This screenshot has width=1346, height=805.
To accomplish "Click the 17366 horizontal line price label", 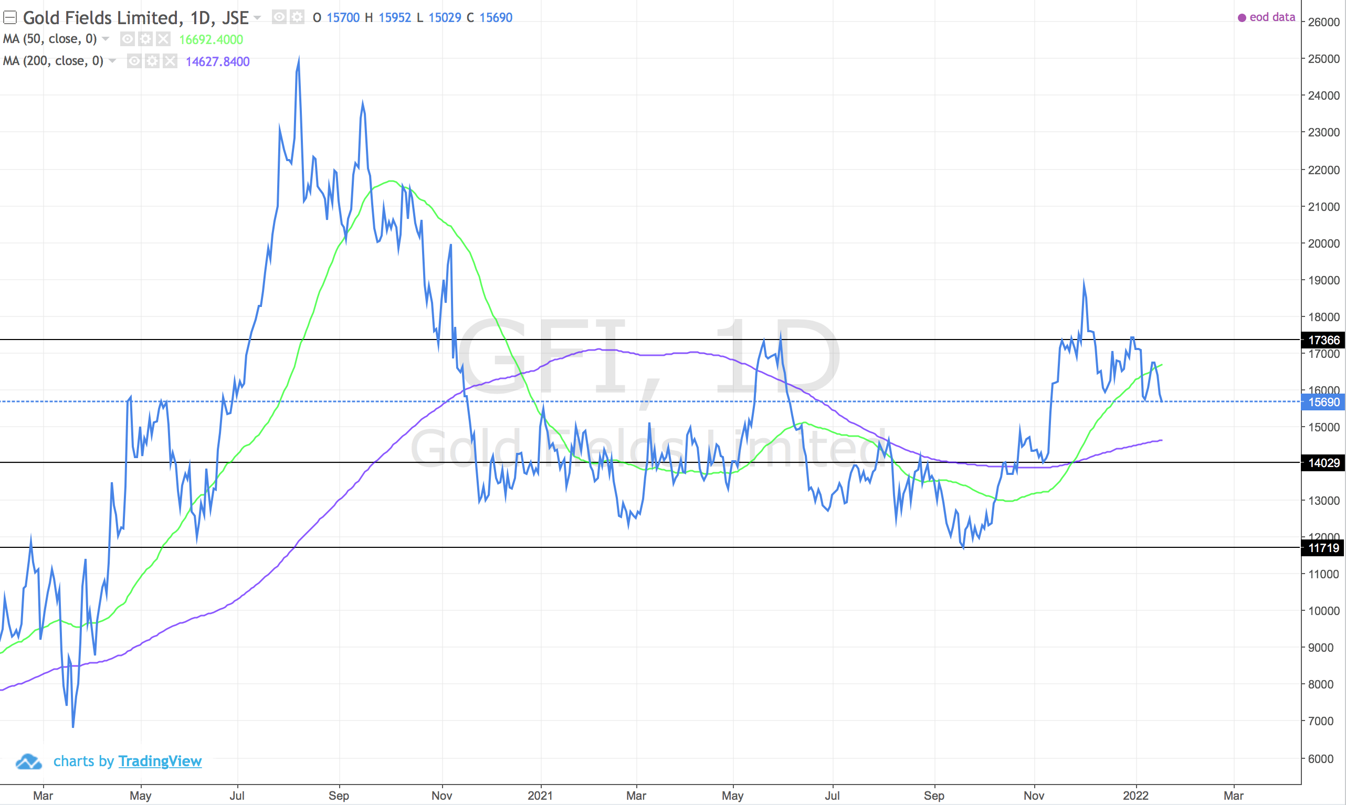I will tap(1323, 340).
